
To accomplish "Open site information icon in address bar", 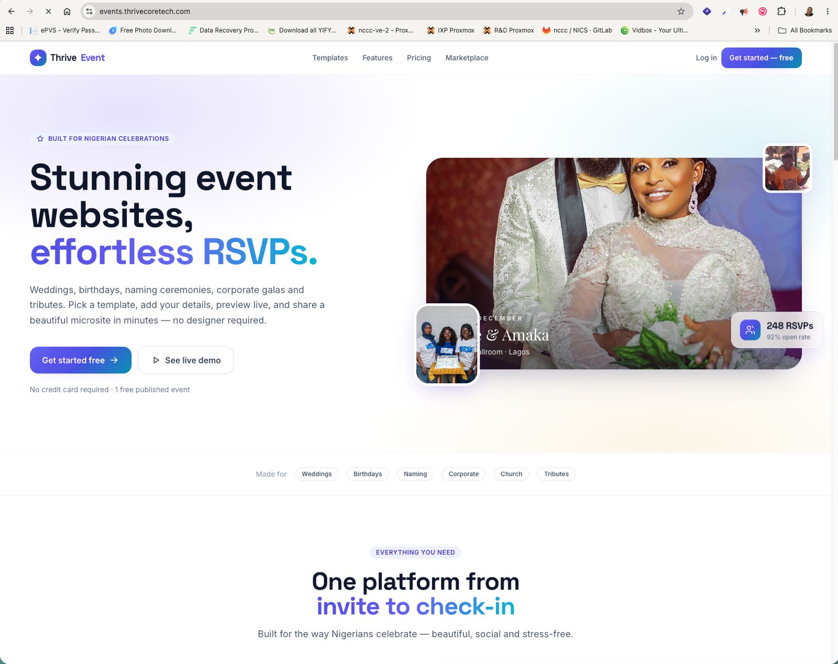I will (90, 11).
